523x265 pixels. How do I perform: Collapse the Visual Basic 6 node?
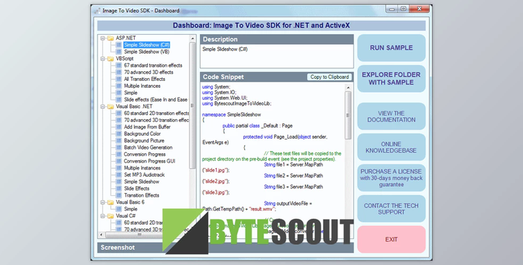click(x=103, y=202)
